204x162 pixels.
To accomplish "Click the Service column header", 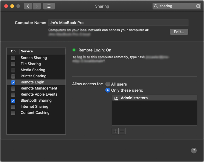I will click(x=42, y=51).
